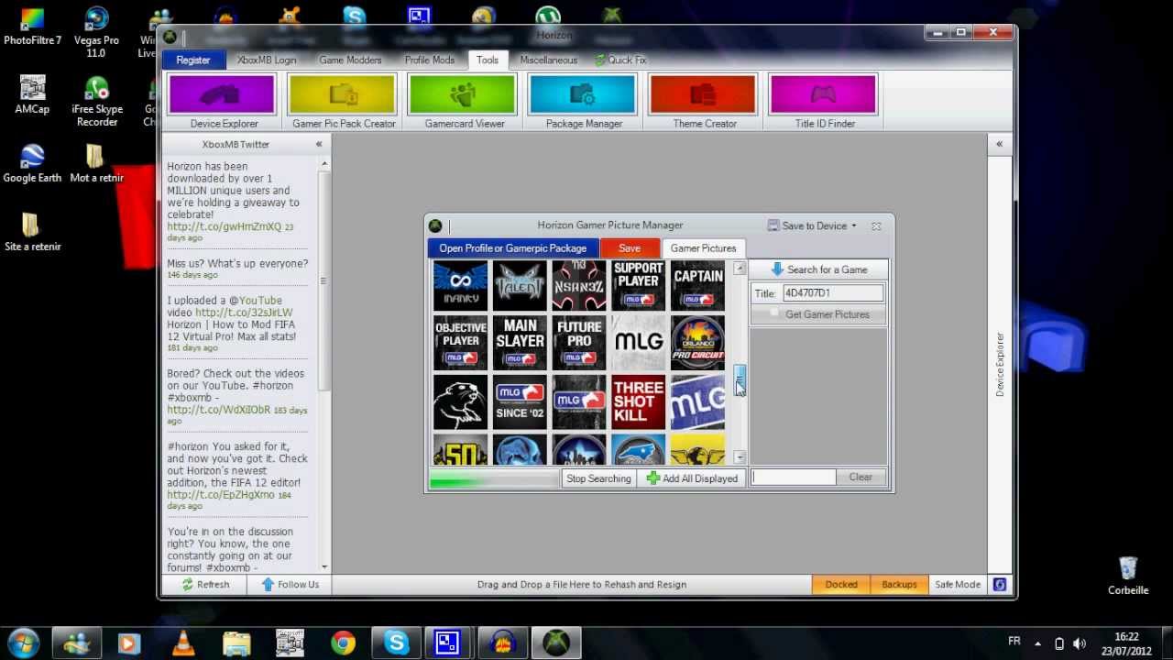Select the Captain MLG gamer picture
Viewport: 1173px width, 660px height.
697,285
